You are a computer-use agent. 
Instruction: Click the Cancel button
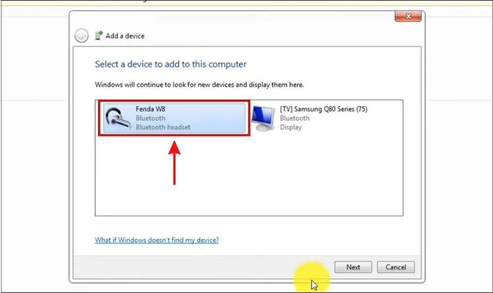point(396,267)
